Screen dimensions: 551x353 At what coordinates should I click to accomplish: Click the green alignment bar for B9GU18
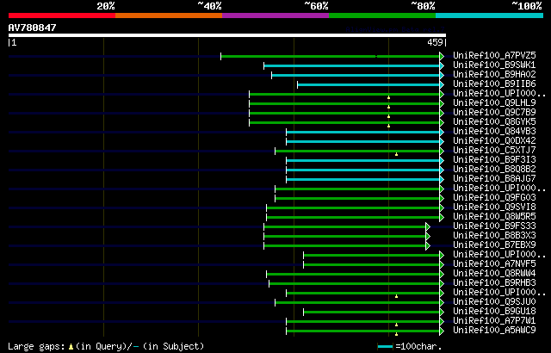click(371, 313)
